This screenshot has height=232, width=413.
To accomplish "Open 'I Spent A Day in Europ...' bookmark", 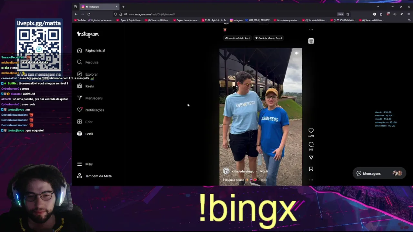I will [129, 20].
